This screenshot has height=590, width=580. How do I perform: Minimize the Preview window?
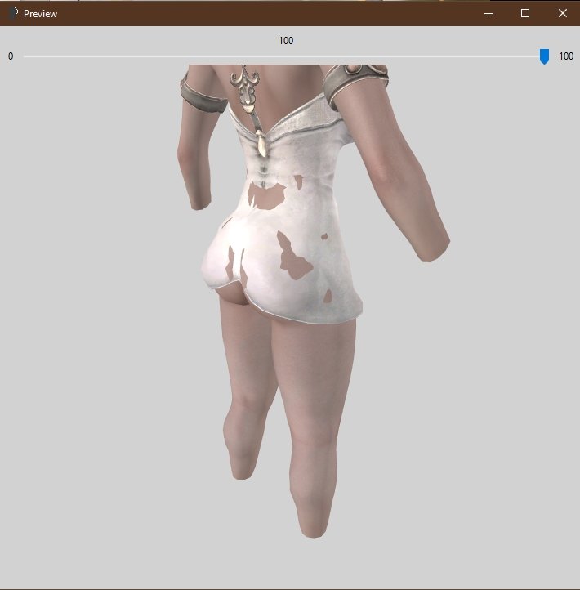(x=488, y=13)
